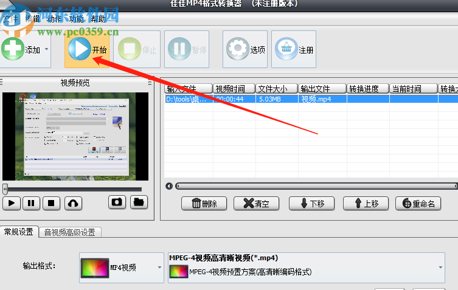This screenshot has width=458, height=290.
Task: Click the 文件大小 column header
Action: coord(277,89)
